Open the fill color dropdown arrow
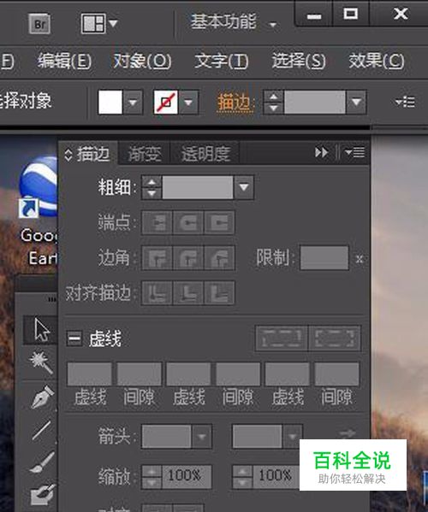Viewport: 428px width, 512px height. click(133, 103)
